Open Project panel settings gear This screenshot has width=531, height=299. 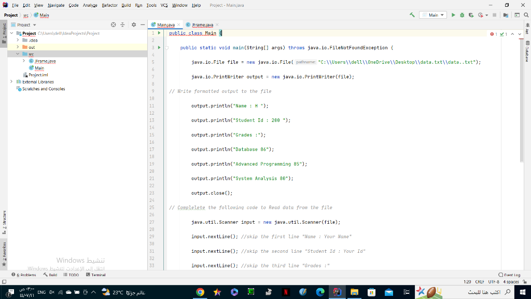click(134, 24)
